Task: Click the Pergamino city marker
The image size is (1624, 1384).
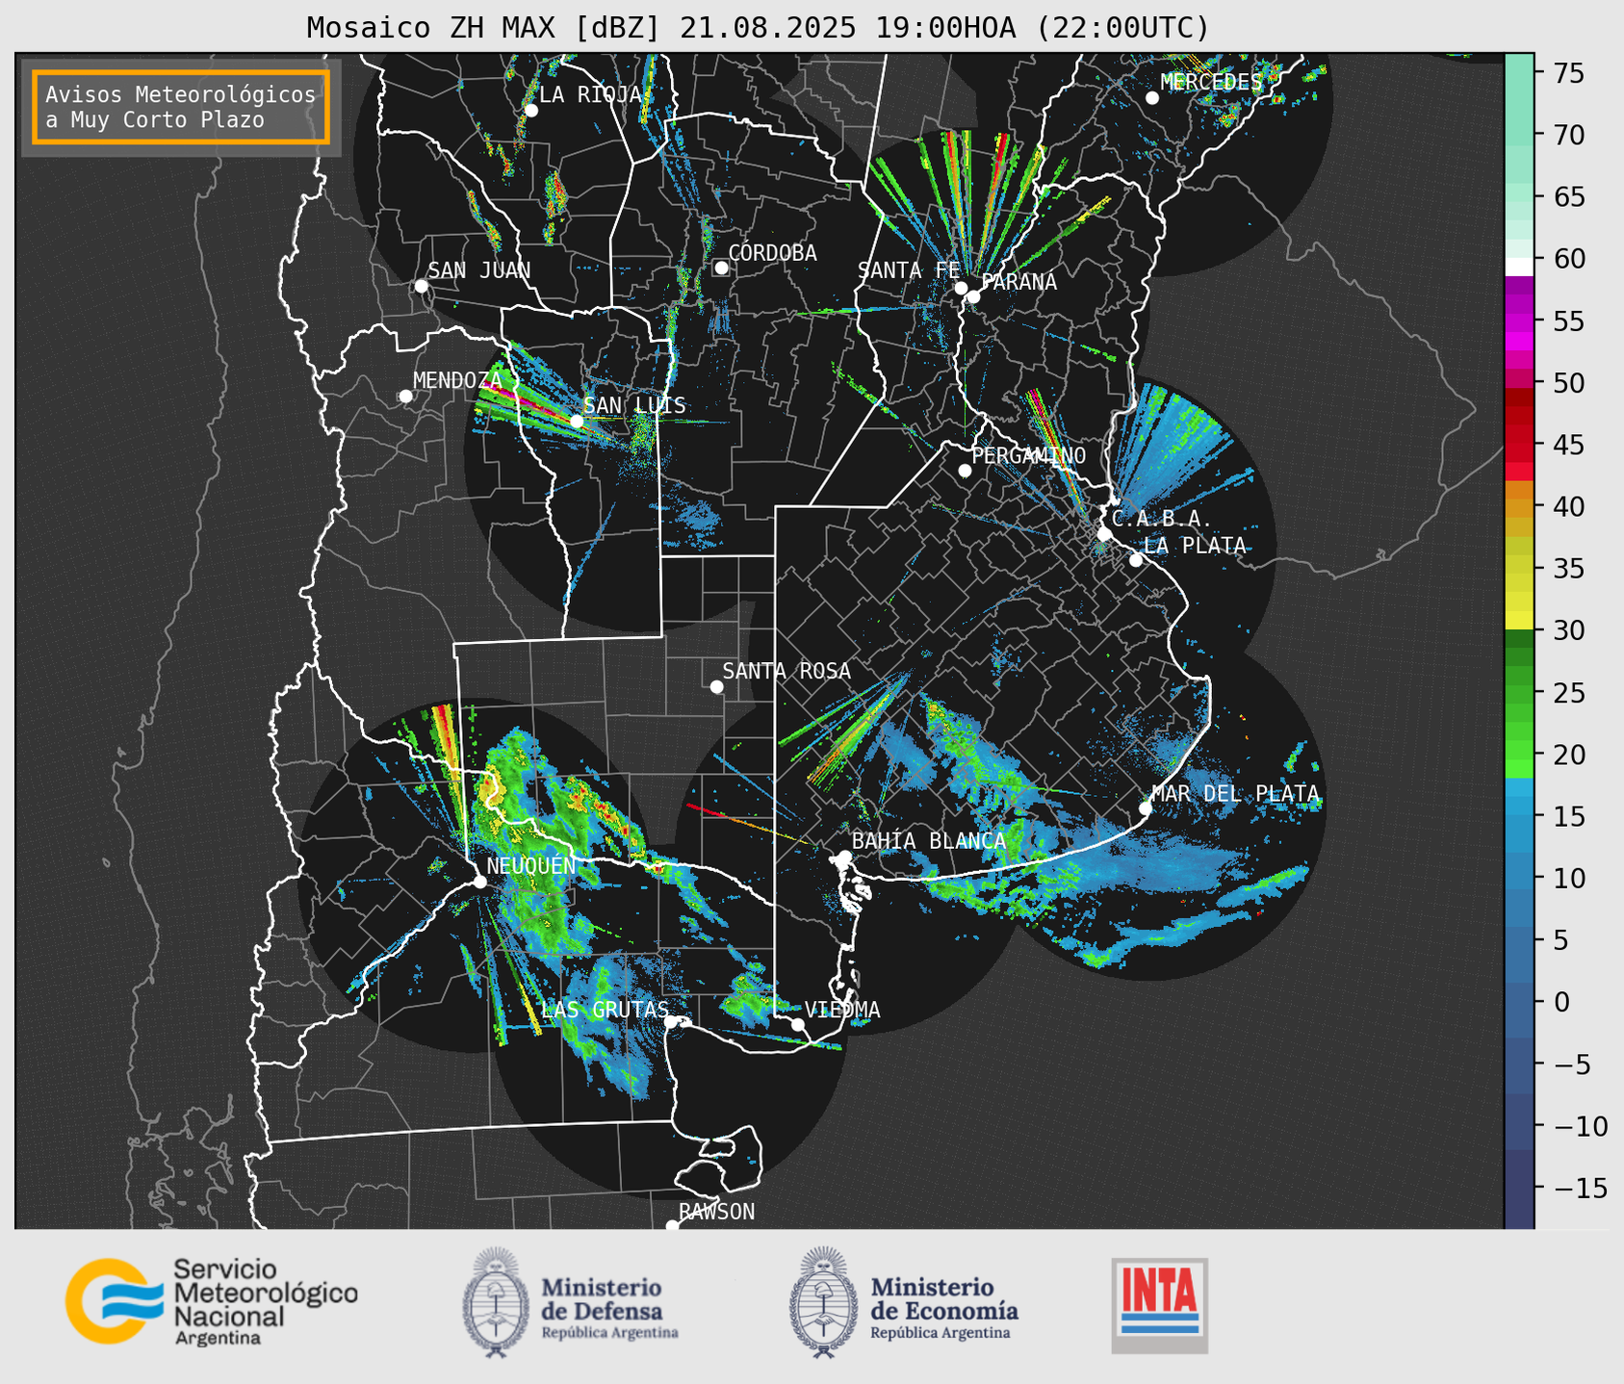Action: pyautogui.click(x=965, y=471)
